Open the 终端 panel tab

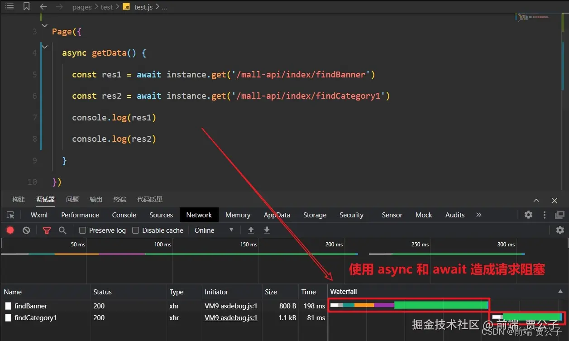click(120, 199)
